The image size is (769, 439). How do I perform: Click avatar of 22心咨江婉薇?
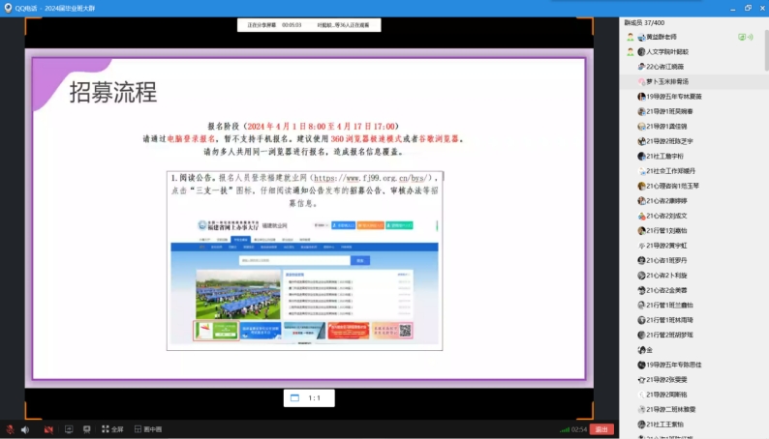[x=641, y=67]
